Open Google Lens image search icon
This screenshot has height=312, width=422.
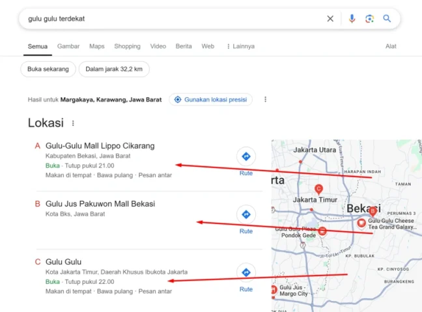coord(369,19)
